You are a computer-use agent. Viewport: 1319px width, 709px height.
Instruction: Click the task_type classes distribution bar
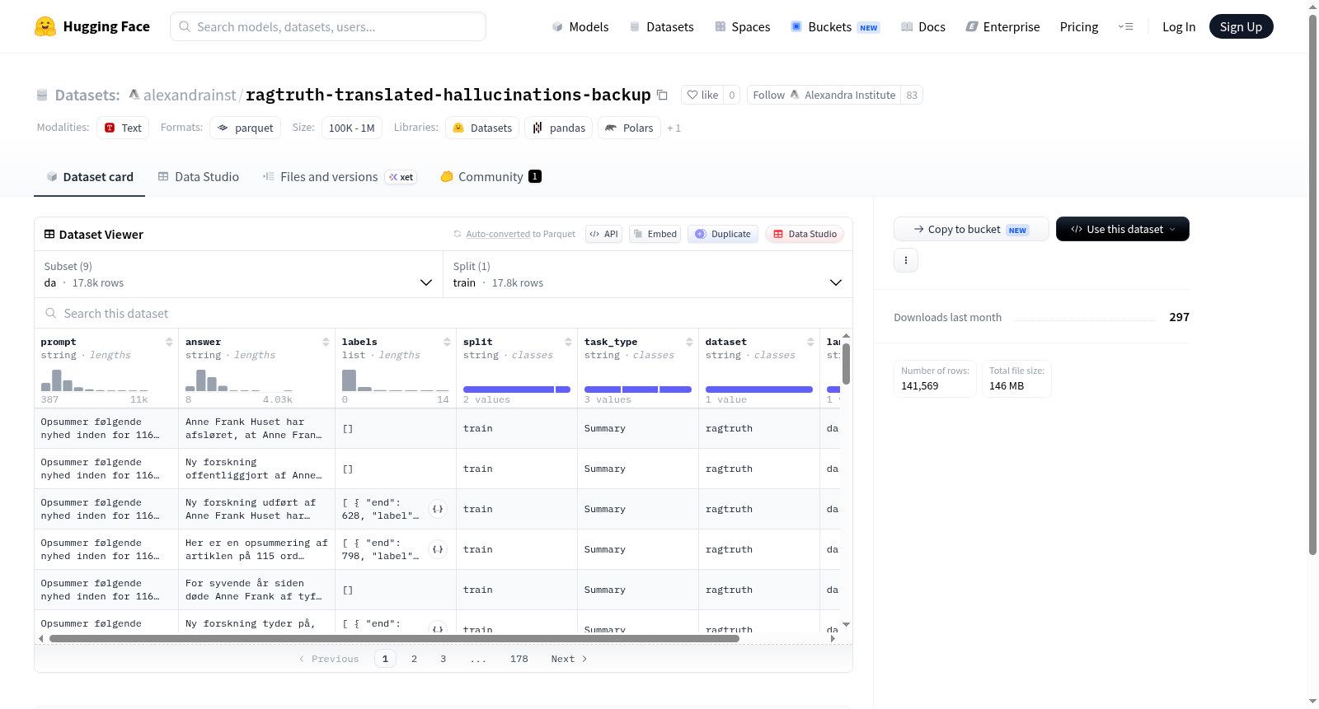tap(638, 389)
